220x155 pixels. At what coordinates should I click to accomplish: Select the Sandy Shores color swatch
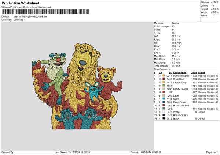[164, 89]
